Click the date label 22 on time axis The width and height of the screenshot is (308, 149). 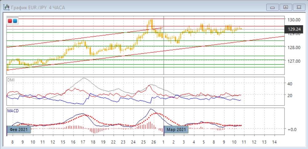pyautogui.click(x=113, y=142)
